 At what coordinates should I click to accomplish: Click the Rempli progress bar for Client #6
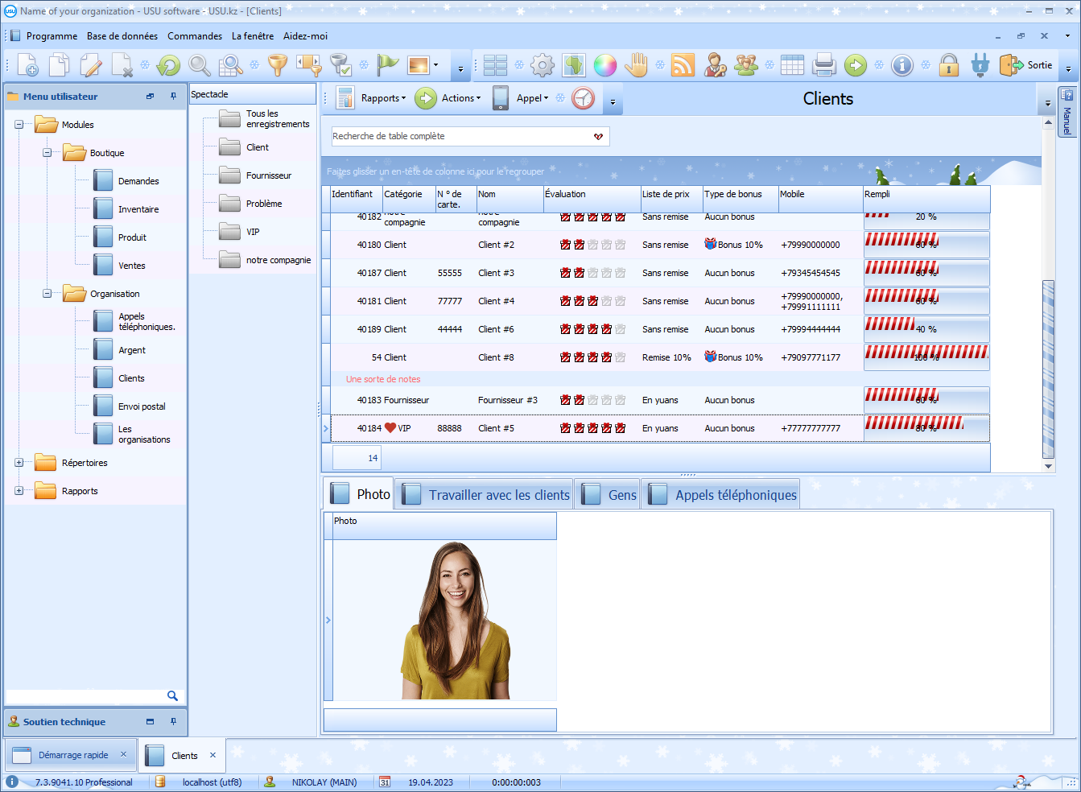click(926, 329)
